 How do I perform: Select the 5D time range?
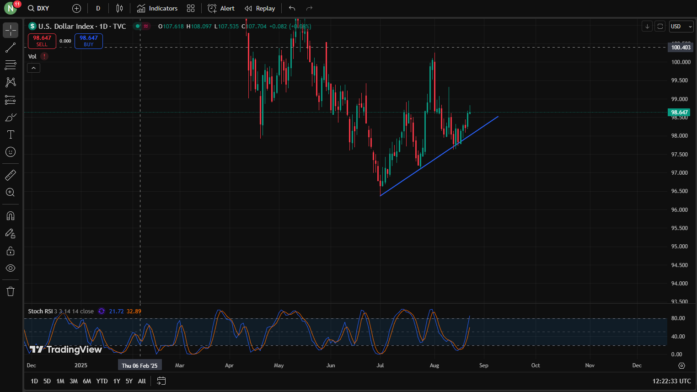(47, 381)
